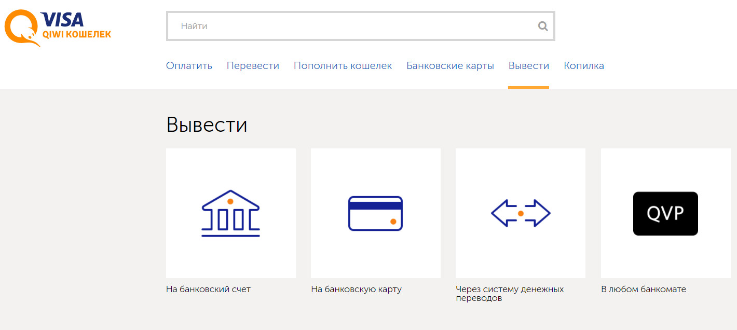Open the На банковскую карту link
Screen dimensions: 737x330
(356, 290)
